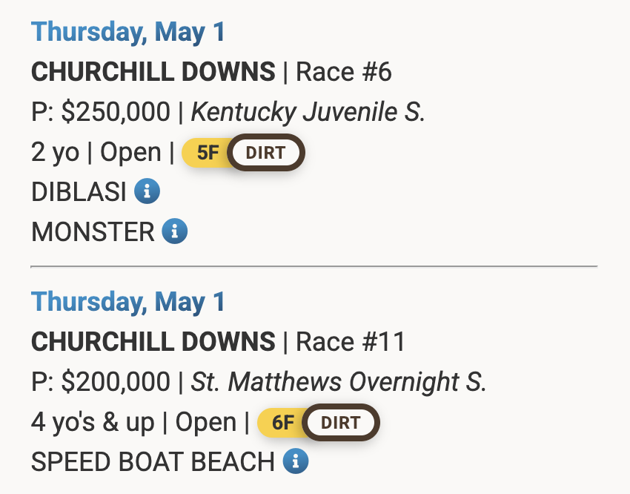This screenshot has width=630, height=494.
Task: Click the 6F distance badge
Action: (x=282, y=423)
